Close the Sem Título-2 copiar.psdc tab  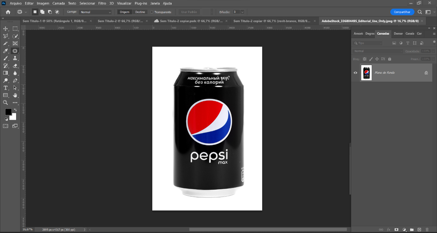click(226, 21)
